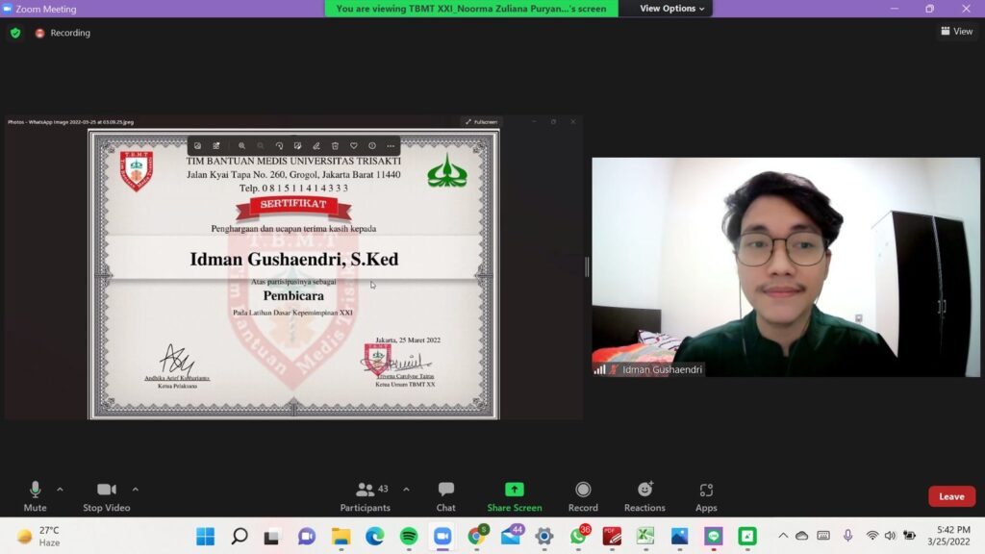The image size is (985, 554).
Task: Click Fullscreen in the shared Photos window
Action: tap(481, 122)
